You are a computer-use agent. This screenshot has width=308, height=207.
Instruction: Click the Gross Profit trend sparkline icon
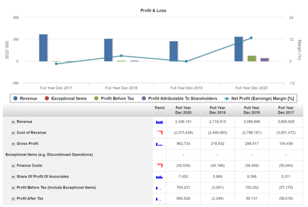159,144
